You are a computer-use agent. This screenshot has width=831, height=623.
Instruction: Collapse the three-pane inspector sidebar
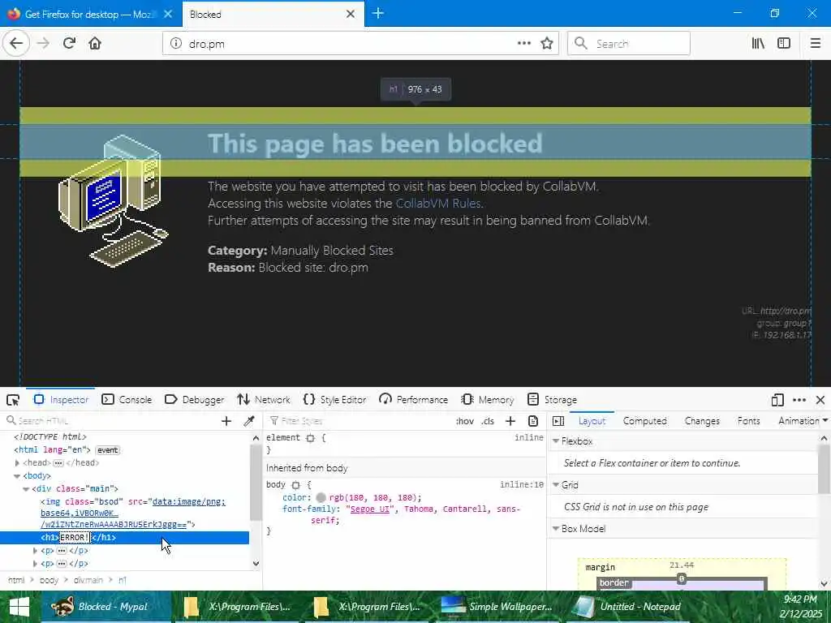tap(558, 421)
